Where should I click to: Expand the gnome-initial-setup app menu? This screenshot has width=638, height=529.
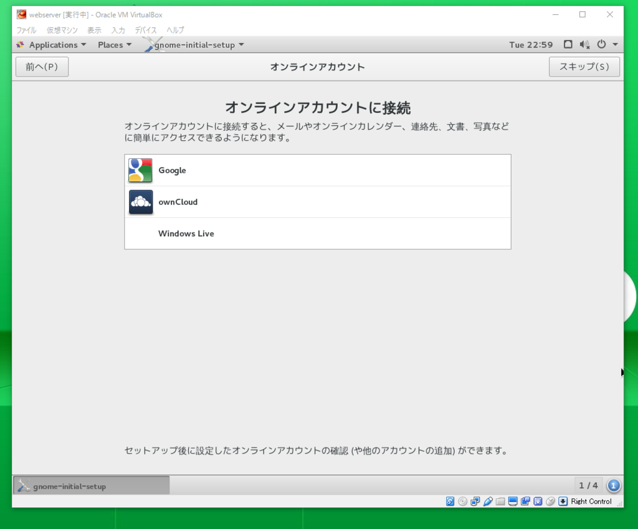click(199, 45)
